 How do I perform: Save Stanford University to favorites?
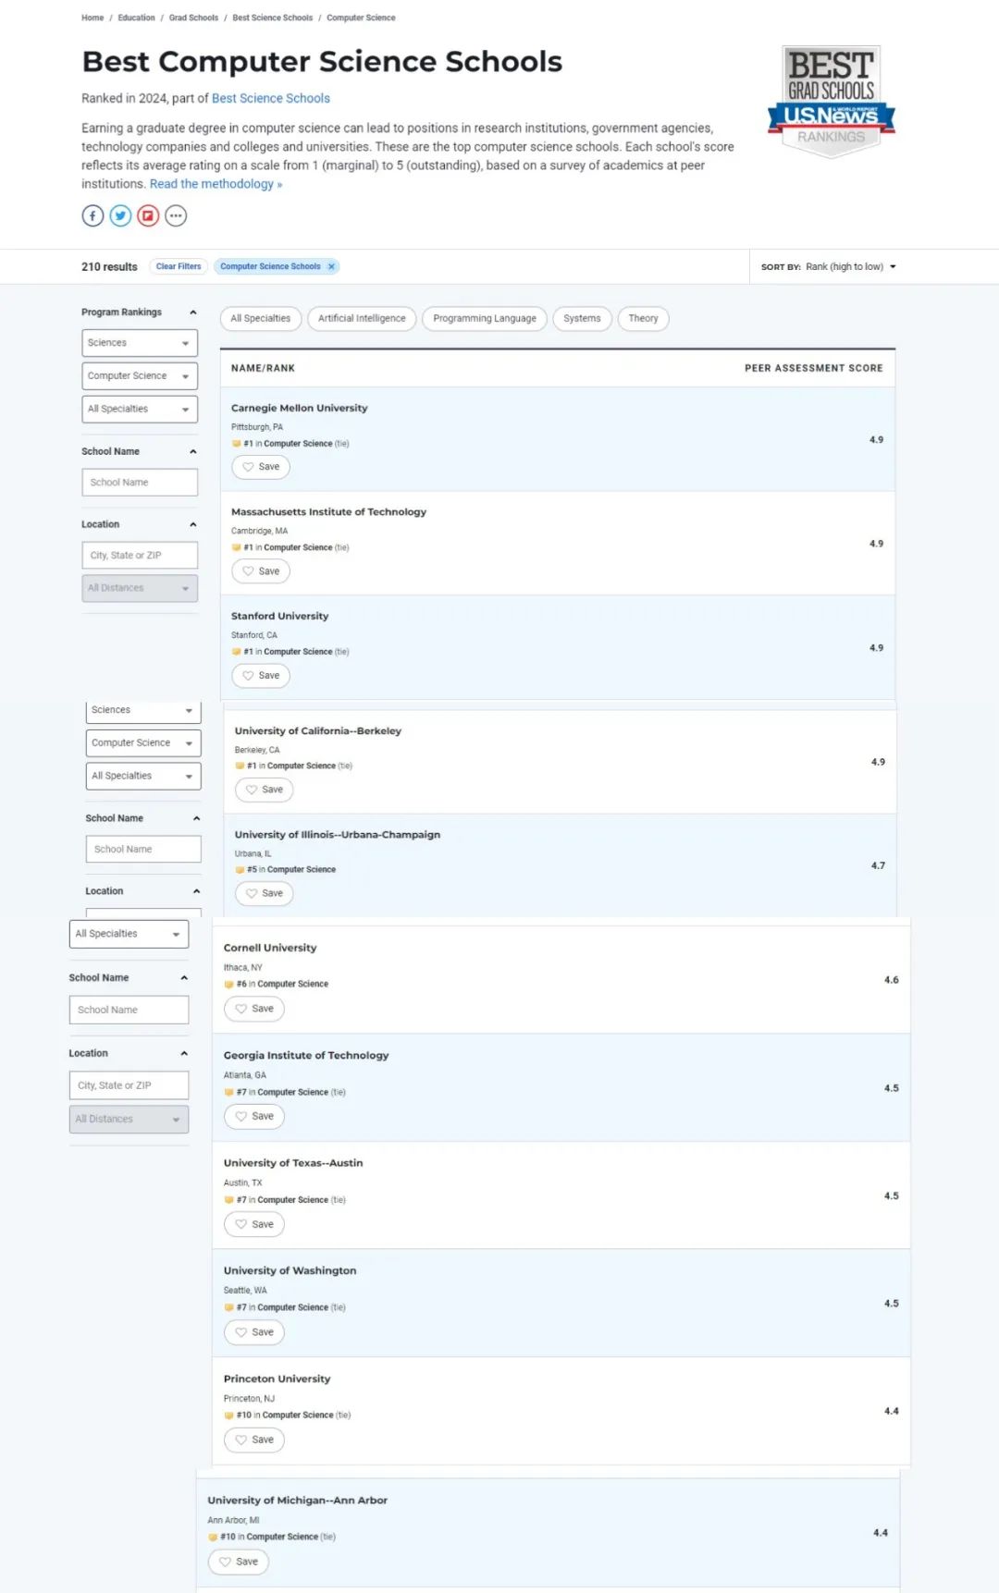[x=261, y=676]
